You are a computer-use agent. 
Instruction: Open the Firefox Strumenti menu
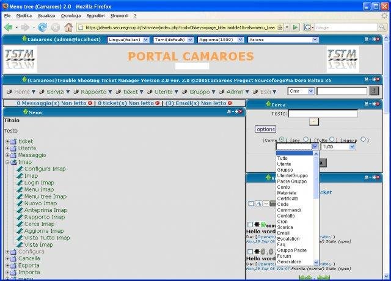point(119,16)
